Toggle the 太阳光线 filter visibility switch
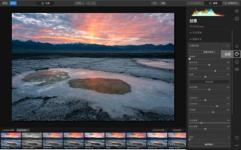The image size is (241, 150). coord(228,45)
